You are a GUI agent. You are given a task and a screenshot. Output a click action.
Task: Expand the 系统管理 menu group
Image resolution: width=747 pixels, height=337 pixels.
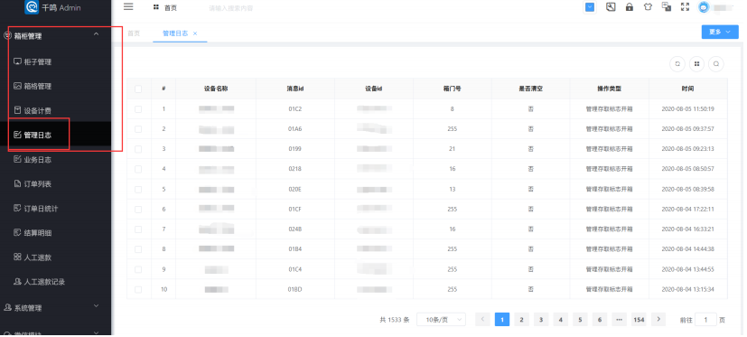[x=56, y=308]
